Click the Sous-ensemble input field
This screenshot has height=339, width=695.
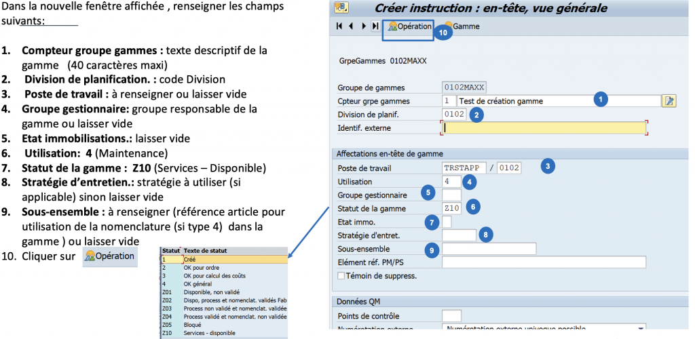(x=489, y=249)
